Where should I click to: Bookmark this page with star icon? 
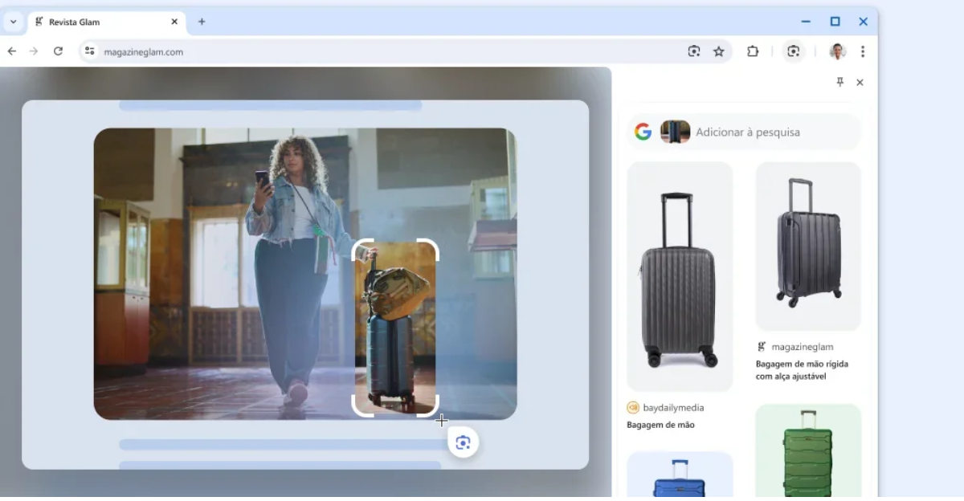click(719, 51)
